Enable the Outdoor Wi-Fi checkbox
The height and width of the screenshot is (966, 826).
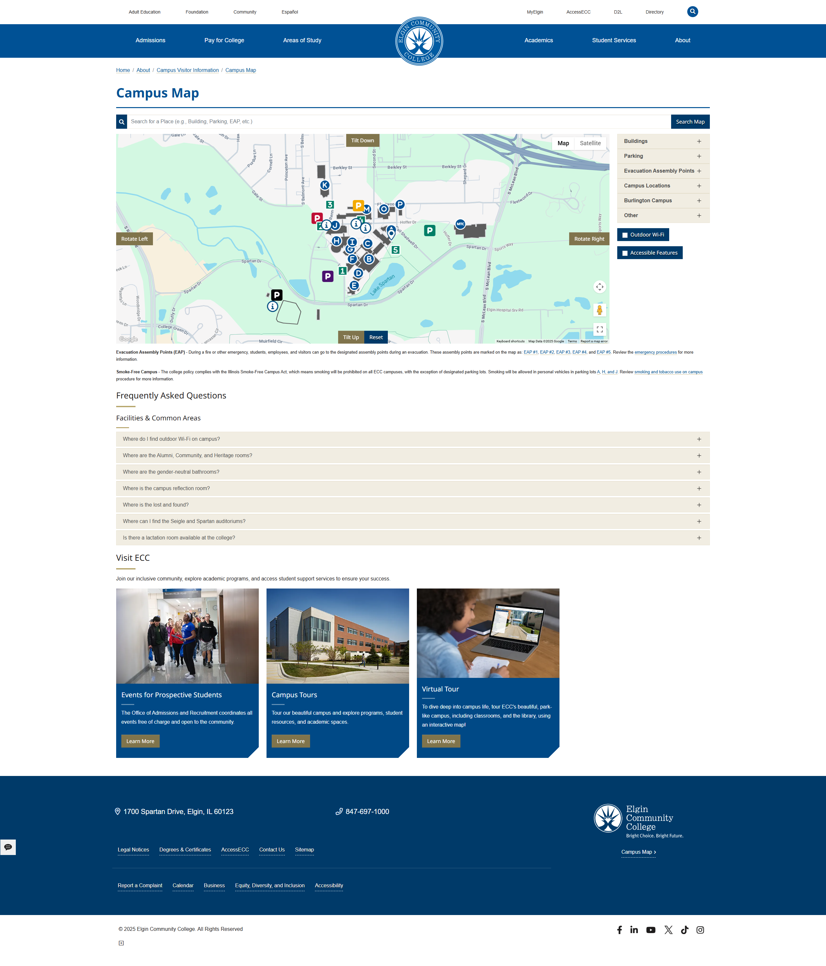point(625,235)
